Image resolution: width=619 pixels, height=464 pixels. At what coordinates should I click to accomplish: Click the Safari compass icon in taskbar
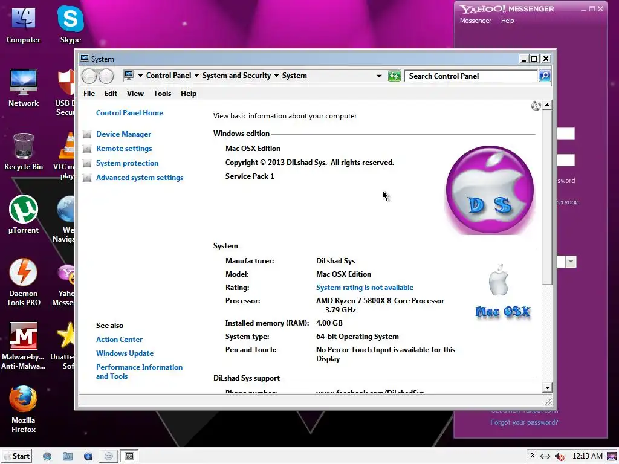47,456
